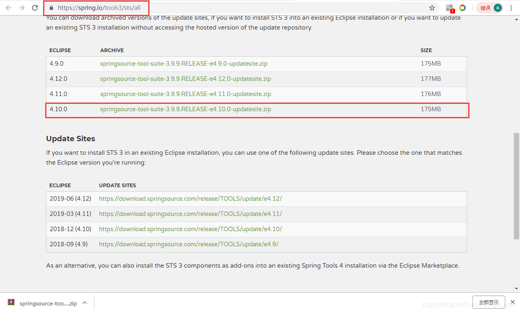Select the 4.11.0 Eclipse version cell
520x312 pixels.
pyautogui.click(x=58, y=94)
